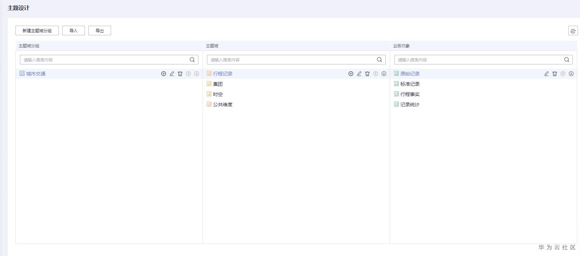Select 标准记录 business object
The image size is (580, 256).
(410, 84)
